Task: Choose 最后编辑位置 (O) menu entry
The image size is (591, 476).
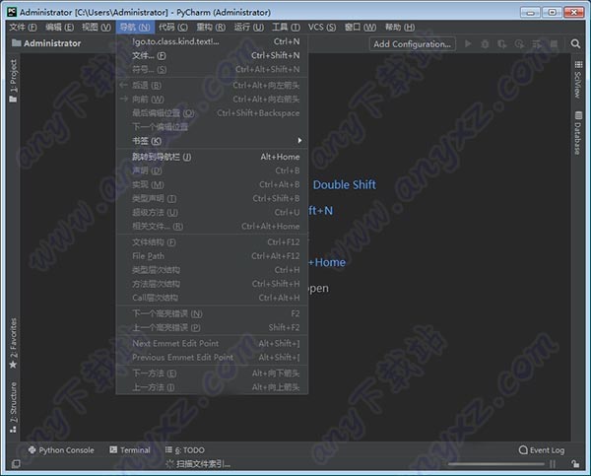Action: [212, 113]
